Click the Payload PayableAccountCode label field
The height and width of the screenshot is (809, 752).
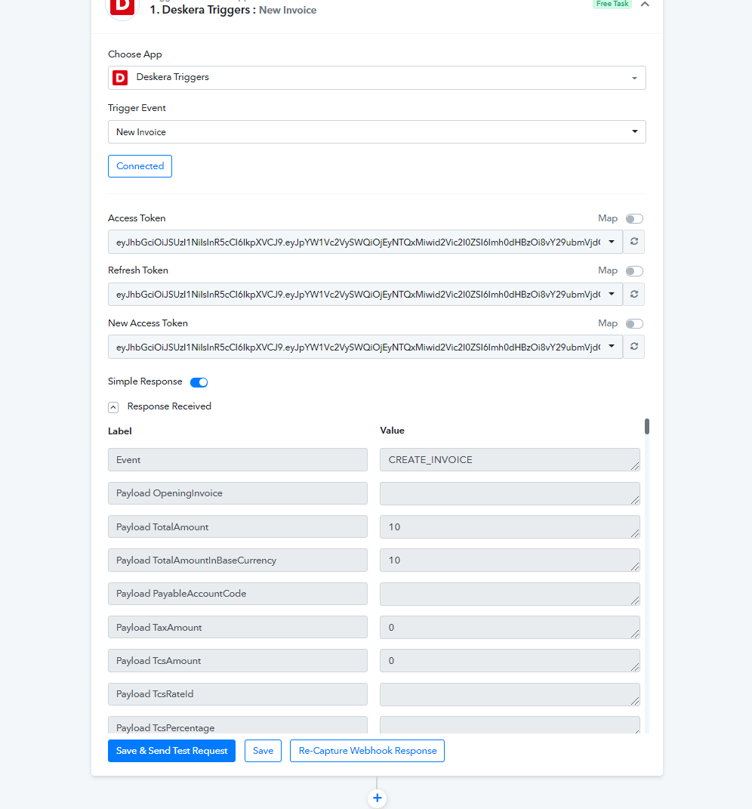[238, 594]
